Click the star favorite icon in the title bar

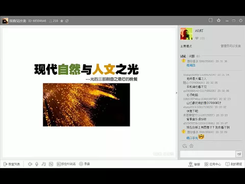click(x=62, y=21)
